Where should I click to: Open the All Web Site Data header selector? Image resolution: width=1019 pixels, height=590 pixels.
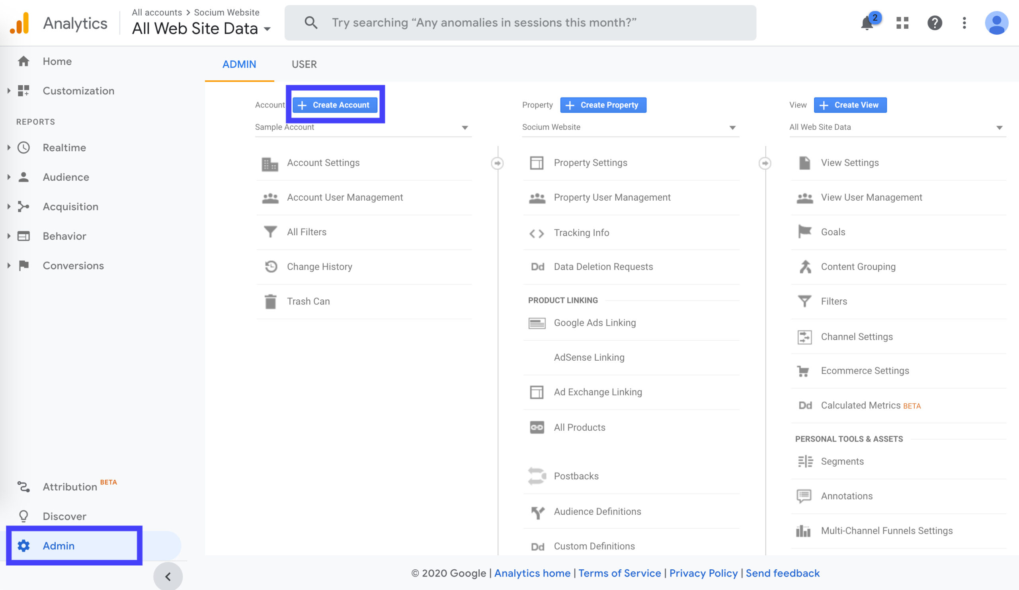click(x=201, y=29)
